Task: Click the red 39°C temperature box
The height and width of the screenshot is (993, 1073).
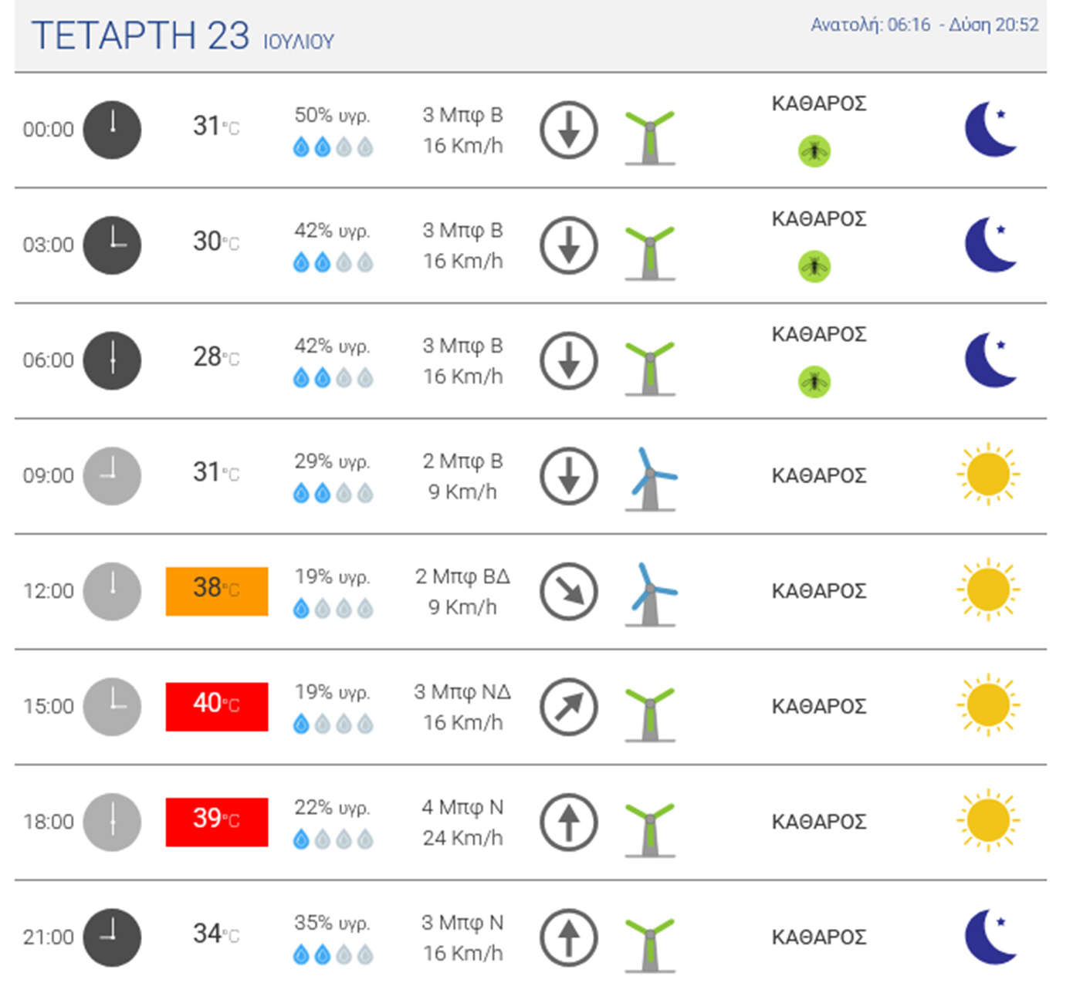Action: pyautogui.click(x=217, y=822)
